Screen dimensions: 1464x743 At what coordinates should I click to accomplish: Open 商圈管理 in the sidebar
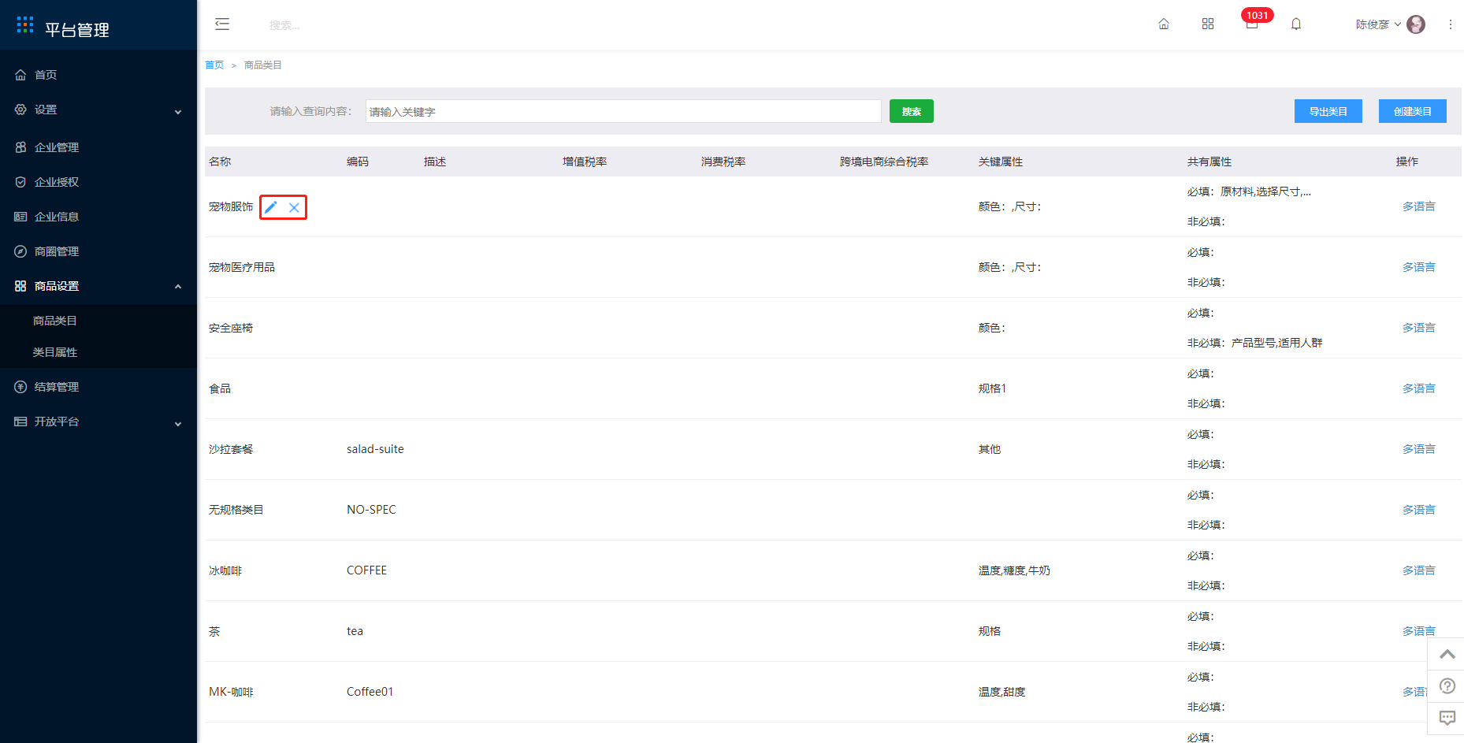[x=98, y=251]
